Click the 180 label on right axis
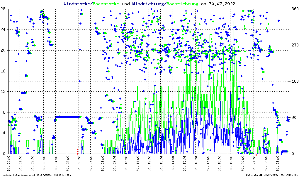 [x=294, y=81]
